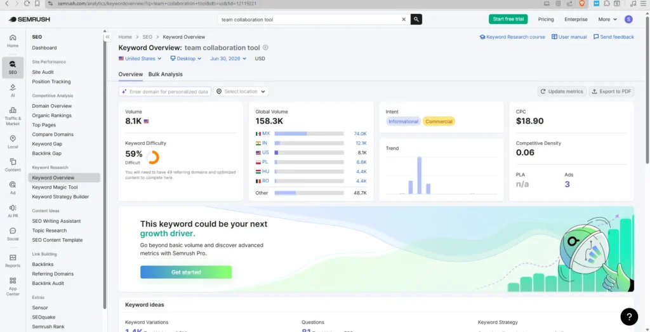
Task: Open Site Audit in sidebar
Action: pyautogui.click(x=43, y=72)
